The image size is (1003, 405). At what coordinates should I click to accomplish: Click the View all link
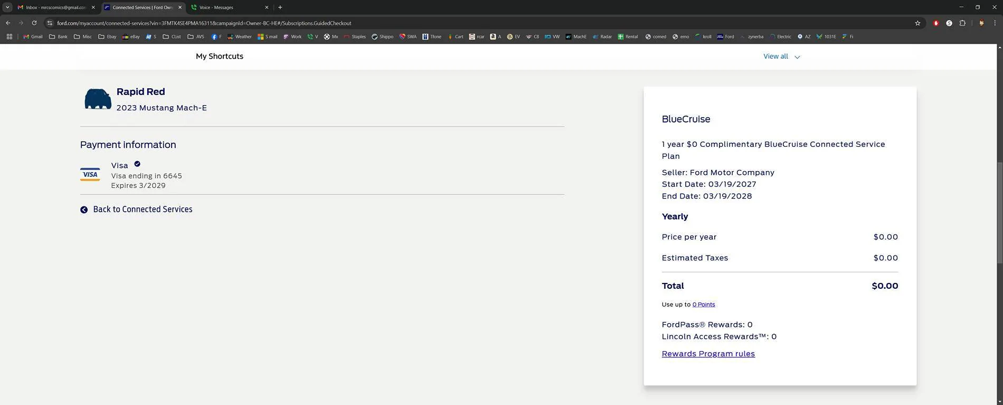point(775,56)
